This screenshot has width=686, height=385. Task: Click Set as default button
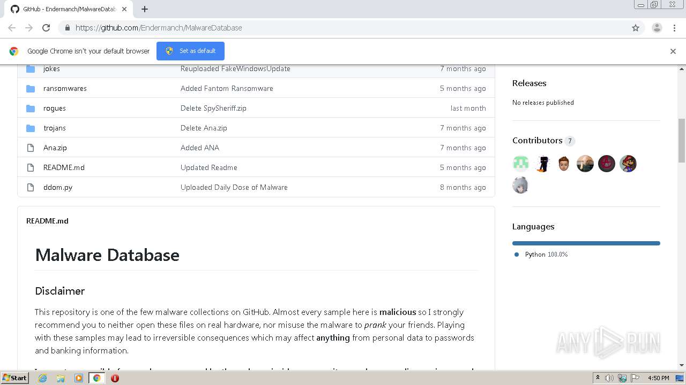click(190, 51)
